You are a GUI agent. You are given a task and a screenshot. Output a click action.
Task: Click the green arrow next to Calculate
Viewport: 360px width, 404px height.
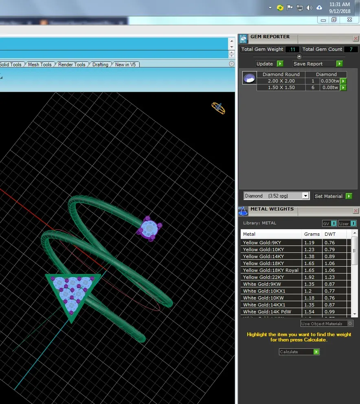pyautogui.click(x=316, y=352)
